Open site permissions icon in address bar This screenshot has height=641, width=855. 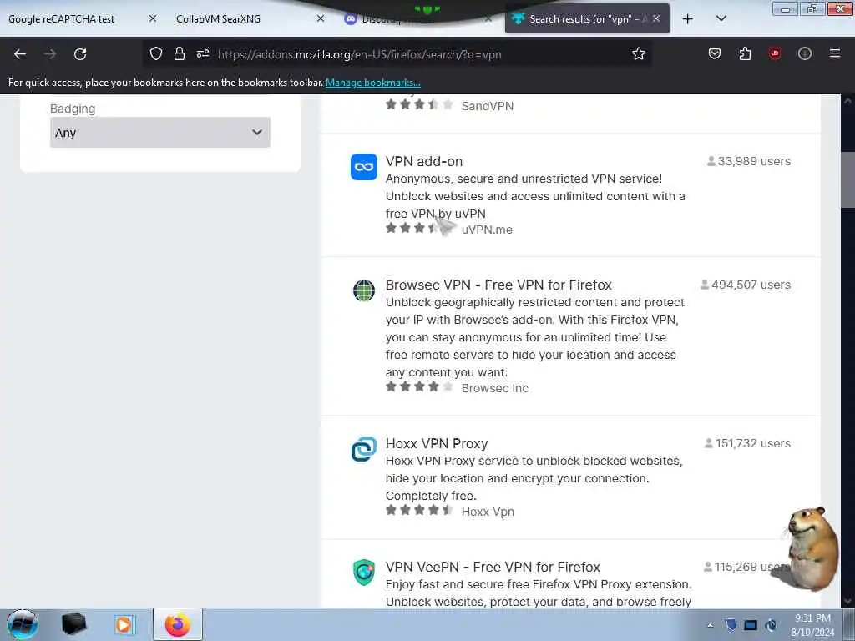[x=203, y=54]
